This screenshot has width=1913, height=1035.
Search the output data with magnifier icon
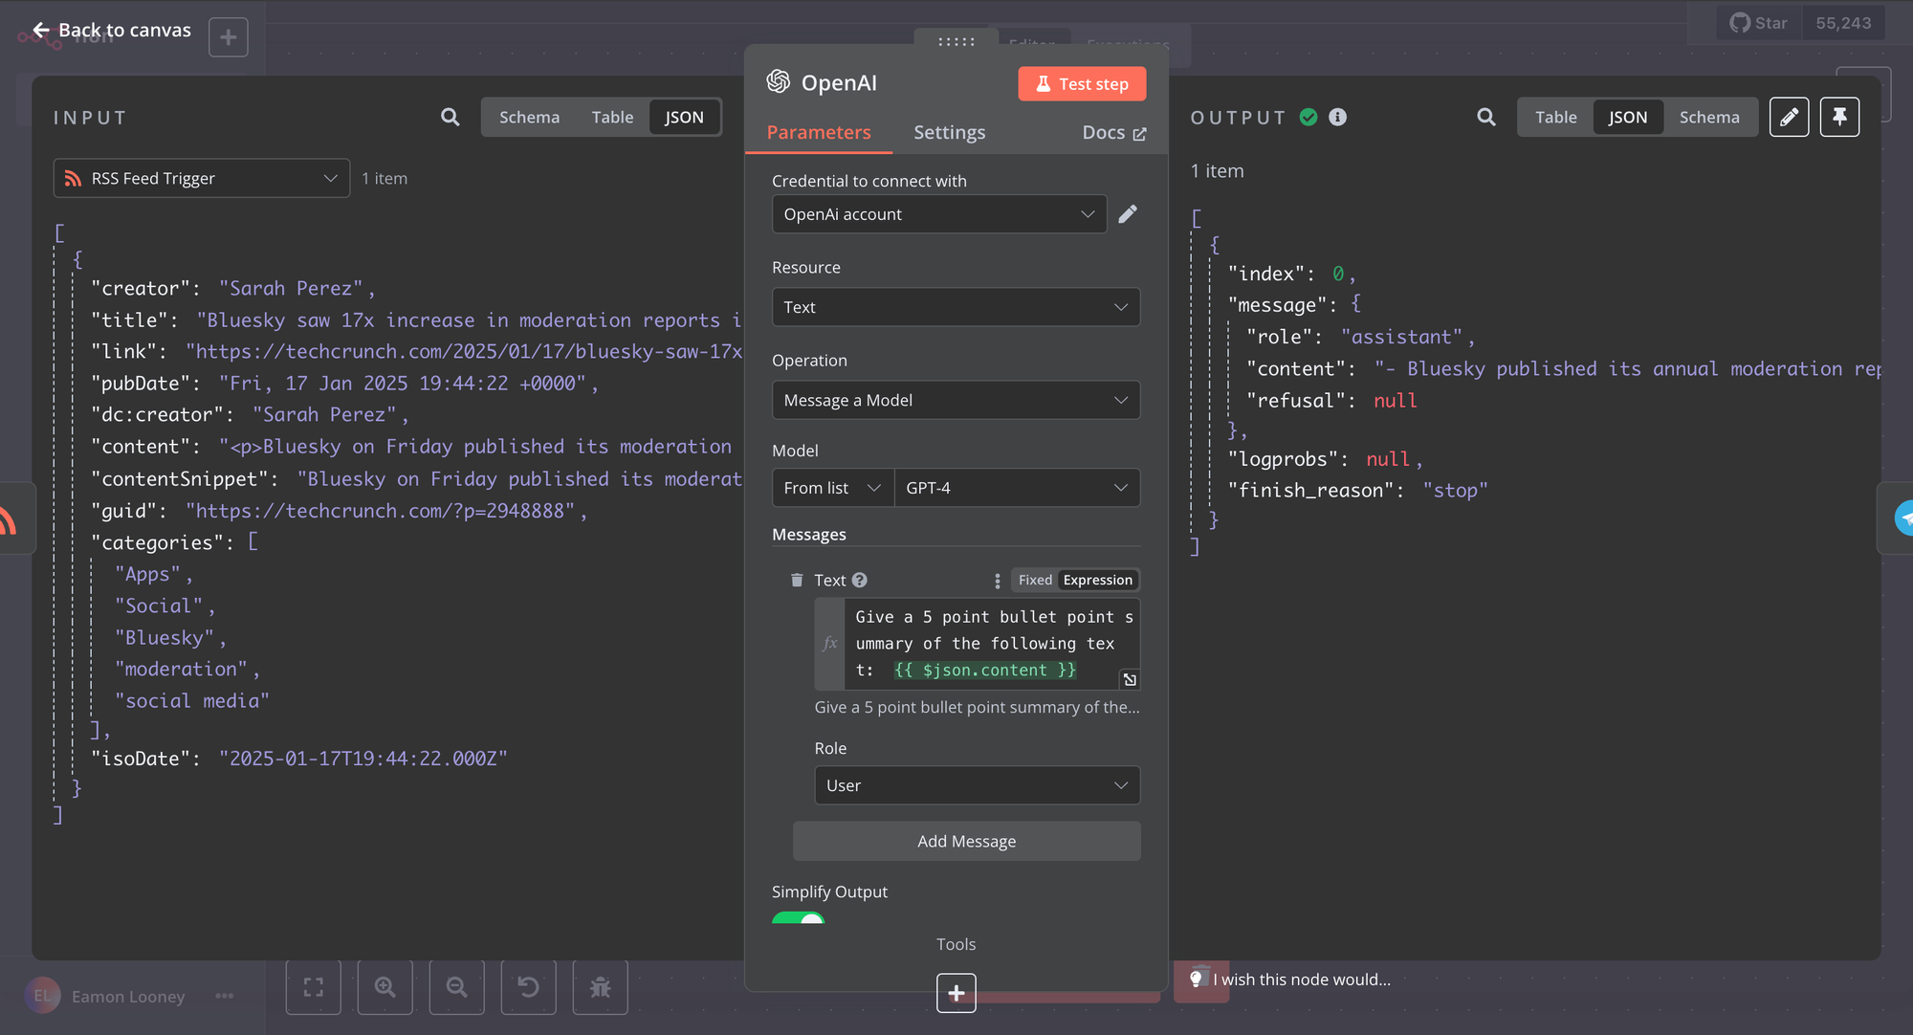pos(1485,117)
